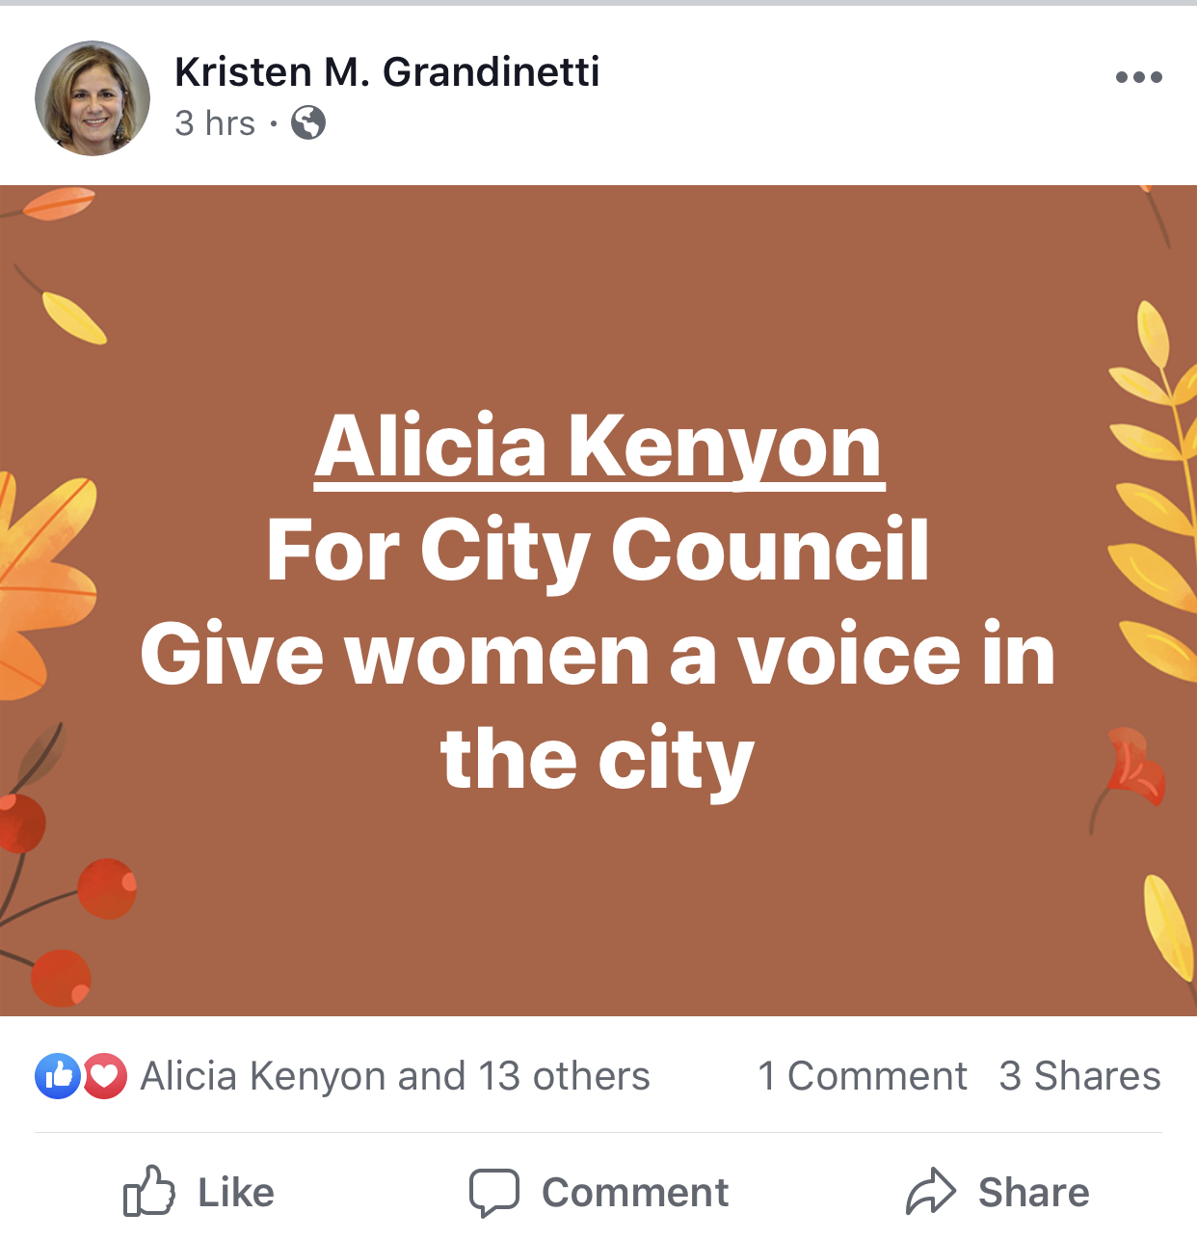The image size is (1197, 1240).
Task: Open the 1 Comment link
Action: 862,1076
